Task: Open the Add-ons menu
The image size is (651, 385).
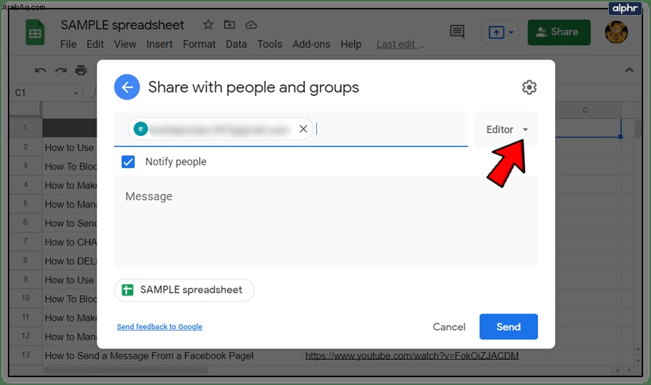Action: tap(311, 44)
